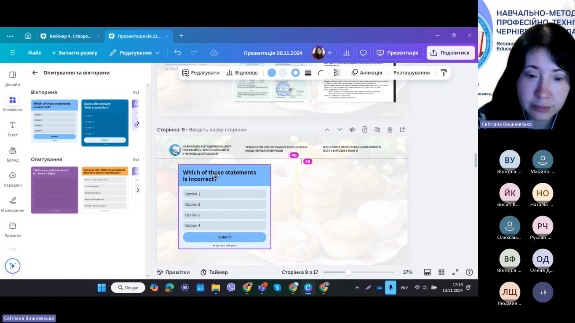The height and width of the screenshot is (323, 575).
Task: Duplicate page 9 with copy icon
Action: [x=377, y=130]
